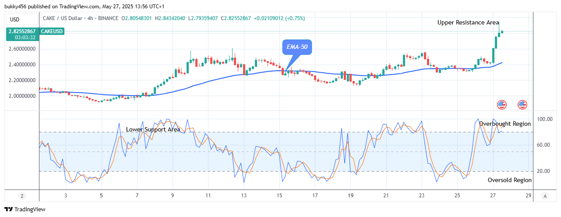Click the A auto-scale button
Screen dimensions: 561x217
pos(544,196)
